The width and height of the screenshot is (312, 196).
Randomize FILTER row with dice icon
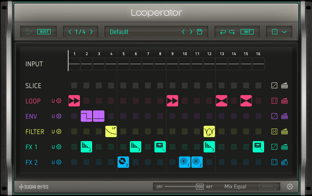275,131
